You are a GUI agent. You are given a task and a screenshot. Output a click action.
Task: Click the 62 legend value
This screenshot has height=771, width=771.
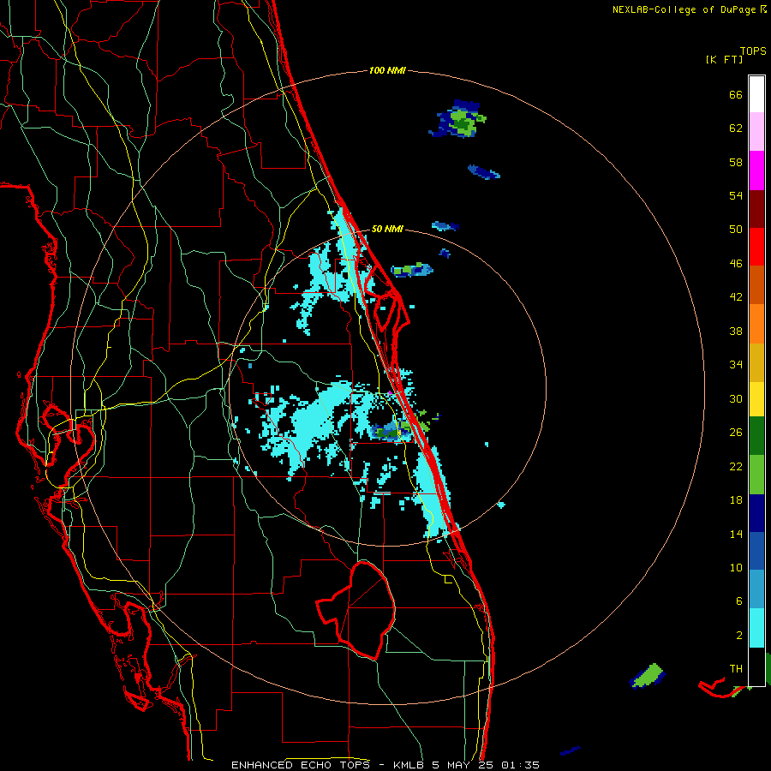click(736, 128)
